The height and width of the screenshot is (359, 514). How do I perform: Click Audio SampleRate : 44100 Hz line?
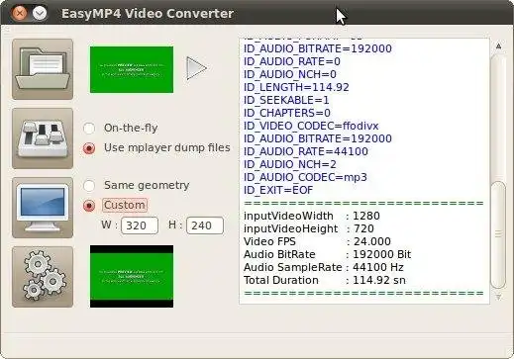point(324,267)
